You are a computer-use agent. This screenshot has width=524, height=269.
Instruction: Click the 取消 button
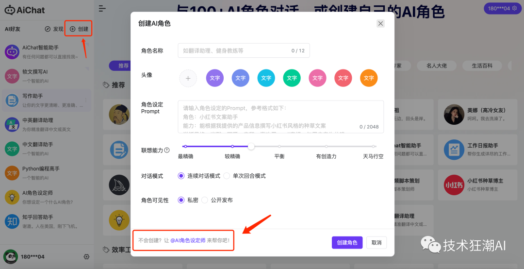(x=377, y=243)
